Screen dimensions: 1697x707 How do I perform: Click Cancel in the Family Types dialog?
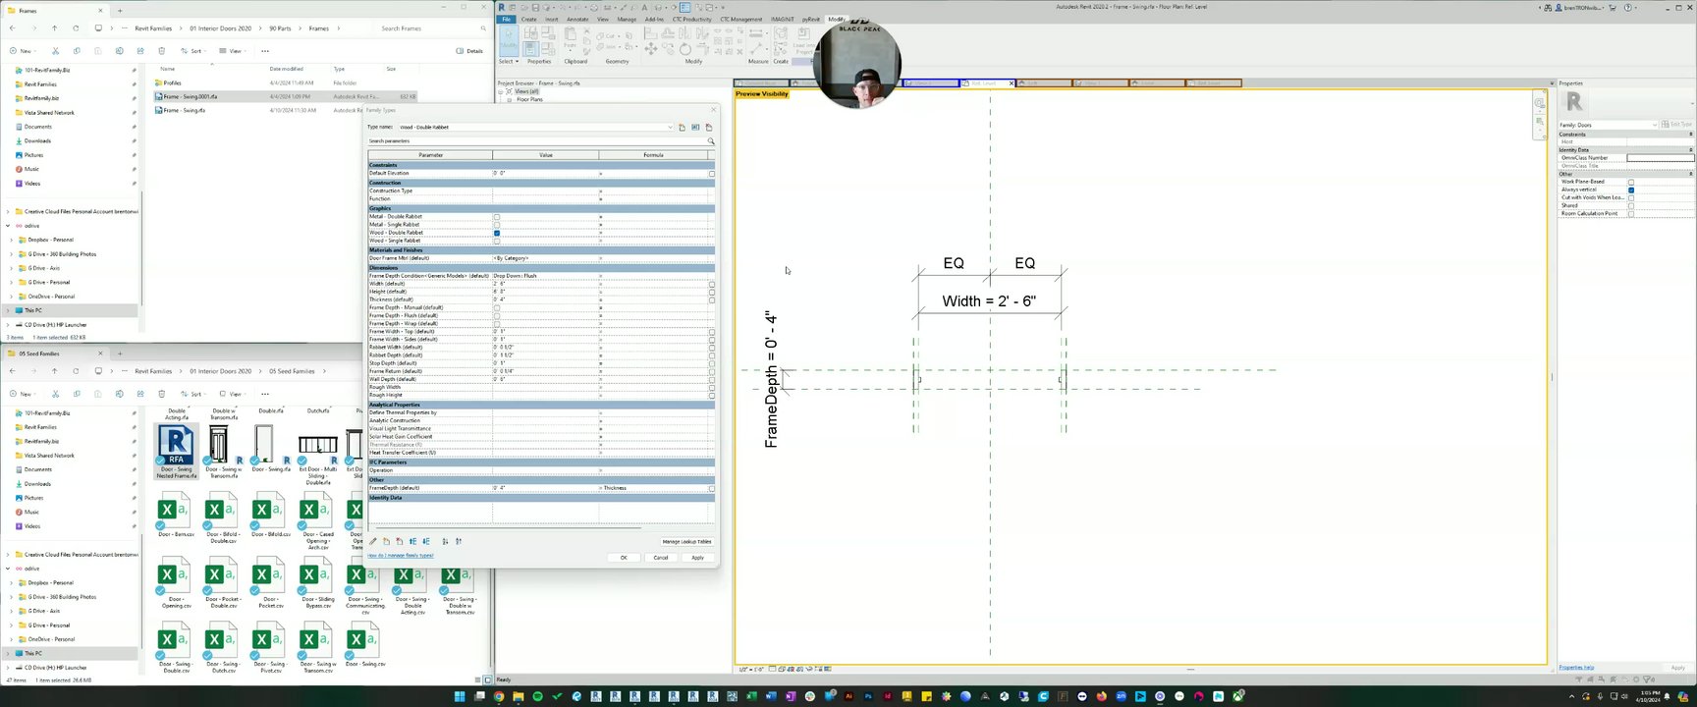pos(661,558)
